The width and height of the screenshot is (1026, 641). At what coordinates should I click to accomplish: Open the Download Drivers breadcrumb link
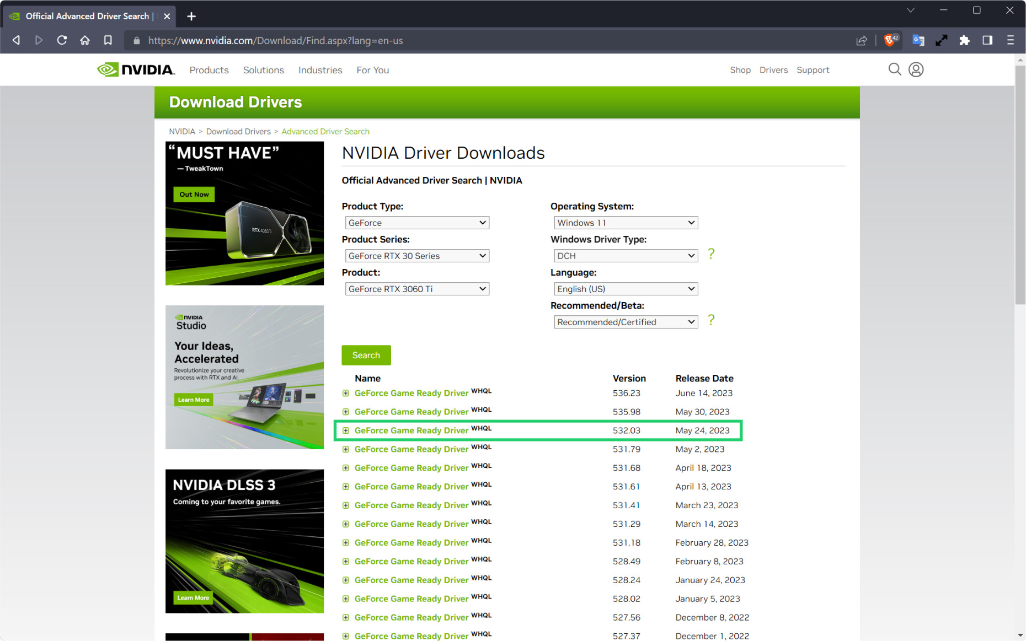click(238, 132)
